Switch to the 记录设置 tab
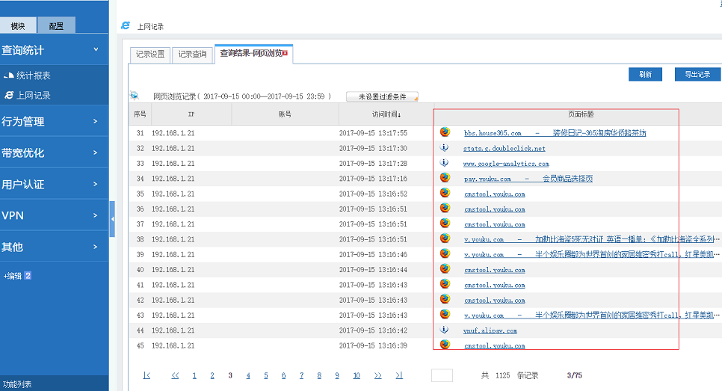This screenshot has height=391, width=722. (150, 55)
